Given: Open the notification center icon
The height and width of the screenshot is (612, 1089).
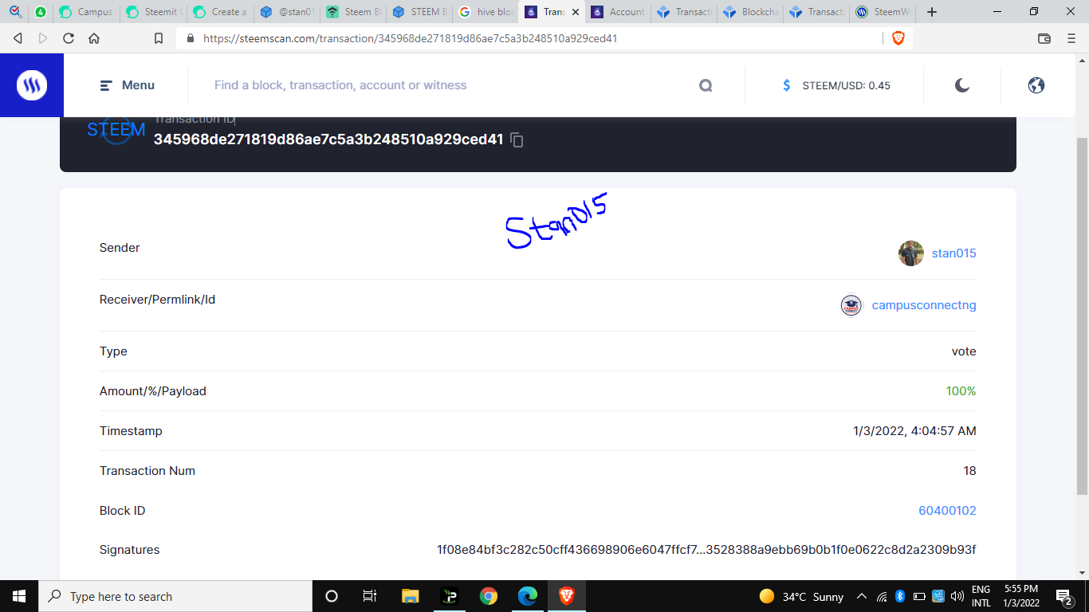Looking at the screenshot, I should (x=1064, y=596).
